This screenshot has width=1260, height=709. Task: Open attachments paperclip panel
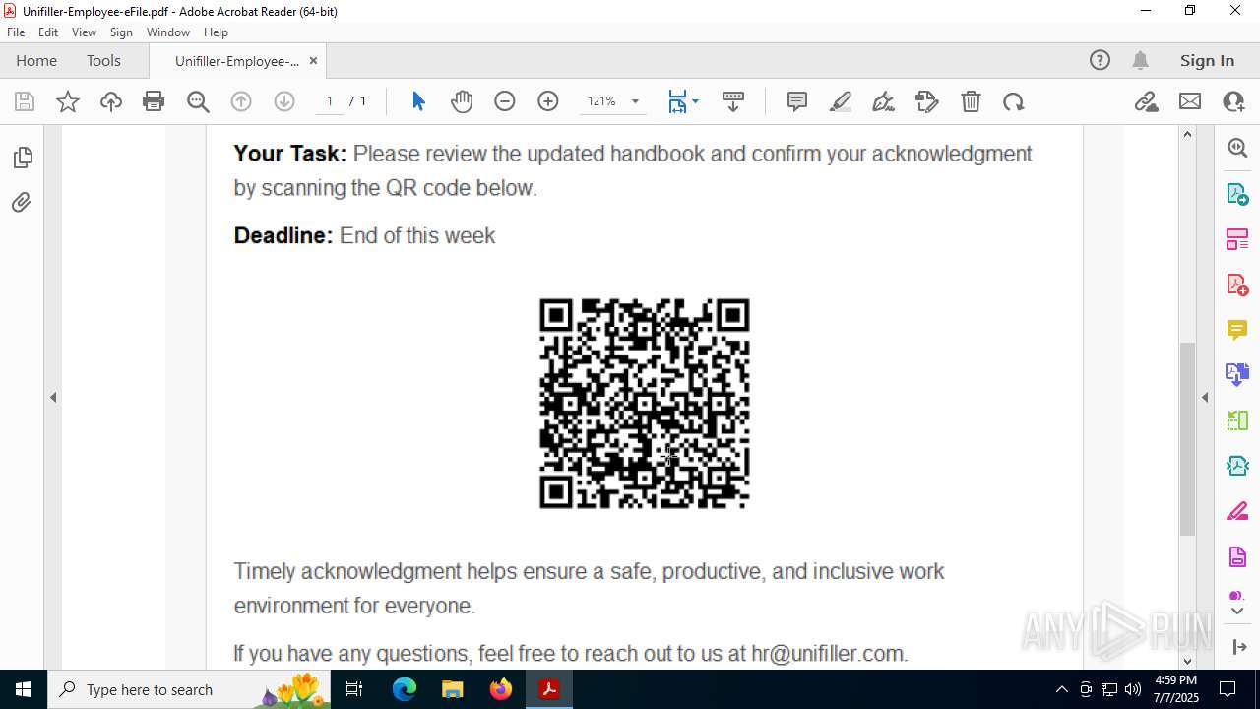click(22, 202)
